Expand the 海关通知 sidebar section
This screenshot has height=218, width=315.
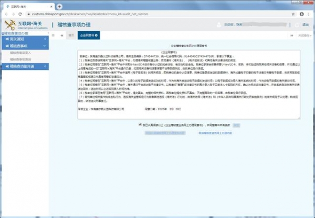point(24,39)
